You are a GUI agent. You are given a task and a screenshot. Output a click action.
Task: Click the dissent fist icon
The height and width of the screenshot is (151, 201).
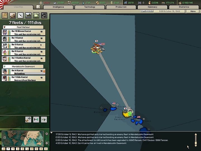point(149,3)
